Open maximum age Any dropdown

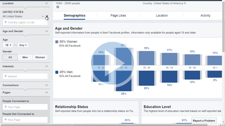coord(22,45)
